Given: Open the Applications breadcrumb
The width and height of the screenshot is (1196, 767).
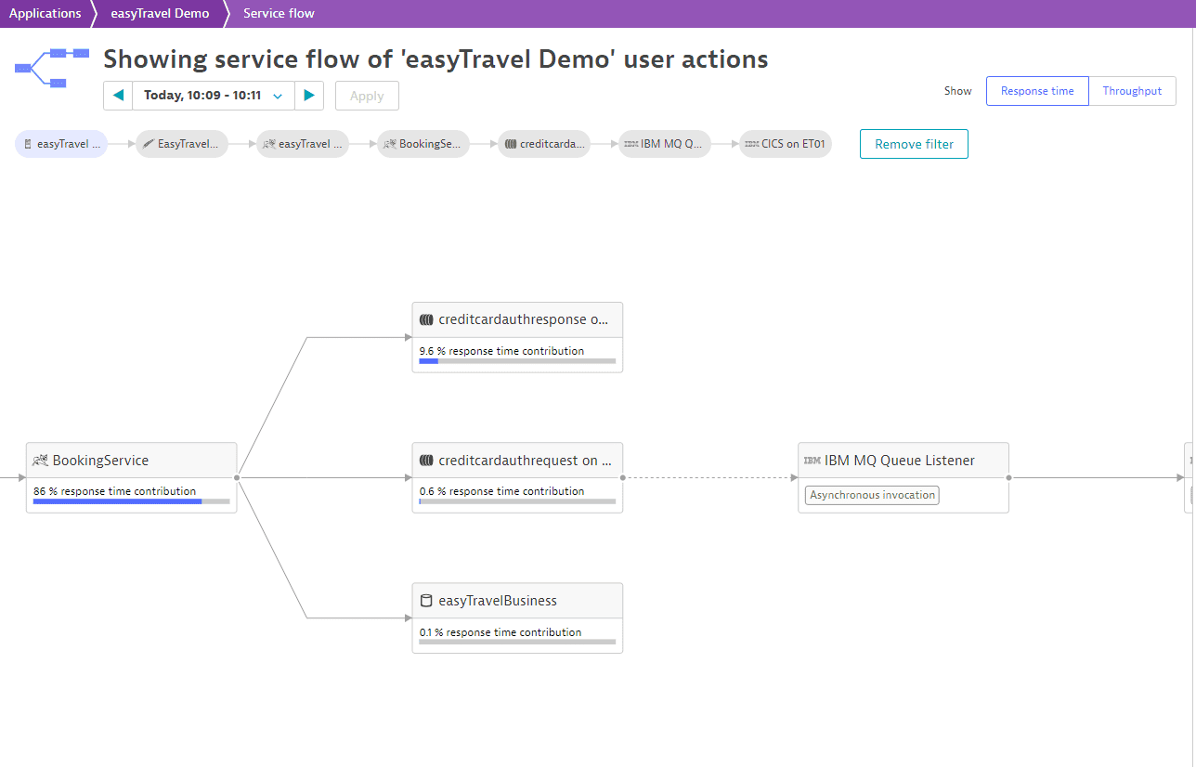Looking at the screenshot, I should (45, 13).
